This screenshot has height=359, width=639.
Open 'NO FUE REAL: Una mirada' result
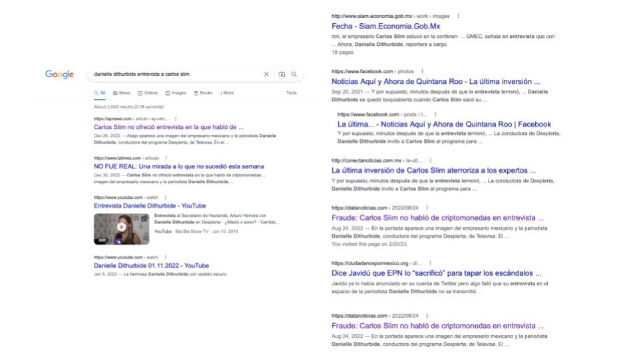click(179, 166)
